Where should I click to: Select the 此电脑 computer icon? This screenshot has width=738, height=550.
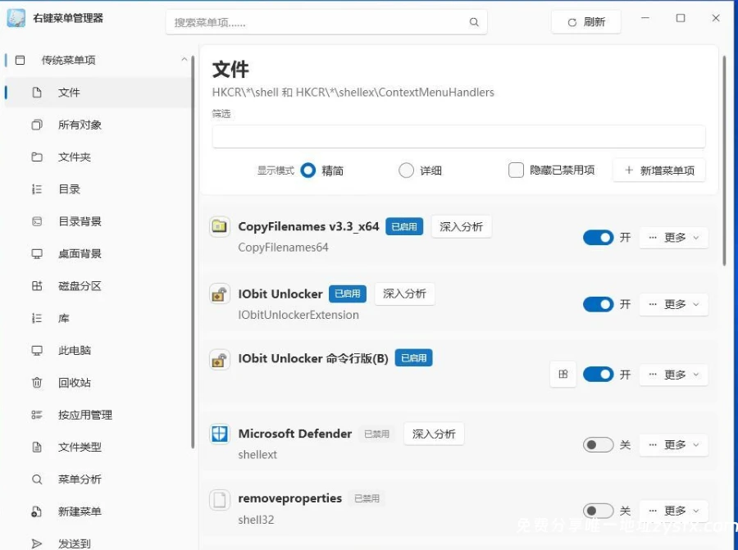click(x=37, y=350)
